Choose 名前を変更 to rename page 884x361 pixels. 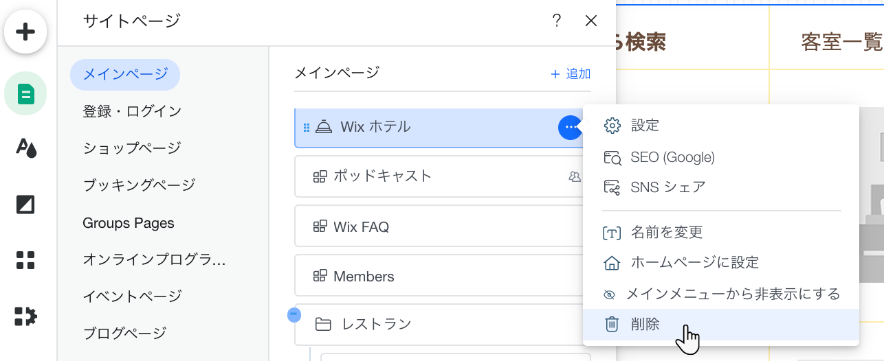666,233
